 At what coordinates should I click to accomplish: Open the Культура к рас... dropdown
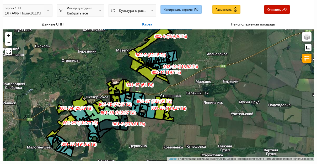point(152,11)
